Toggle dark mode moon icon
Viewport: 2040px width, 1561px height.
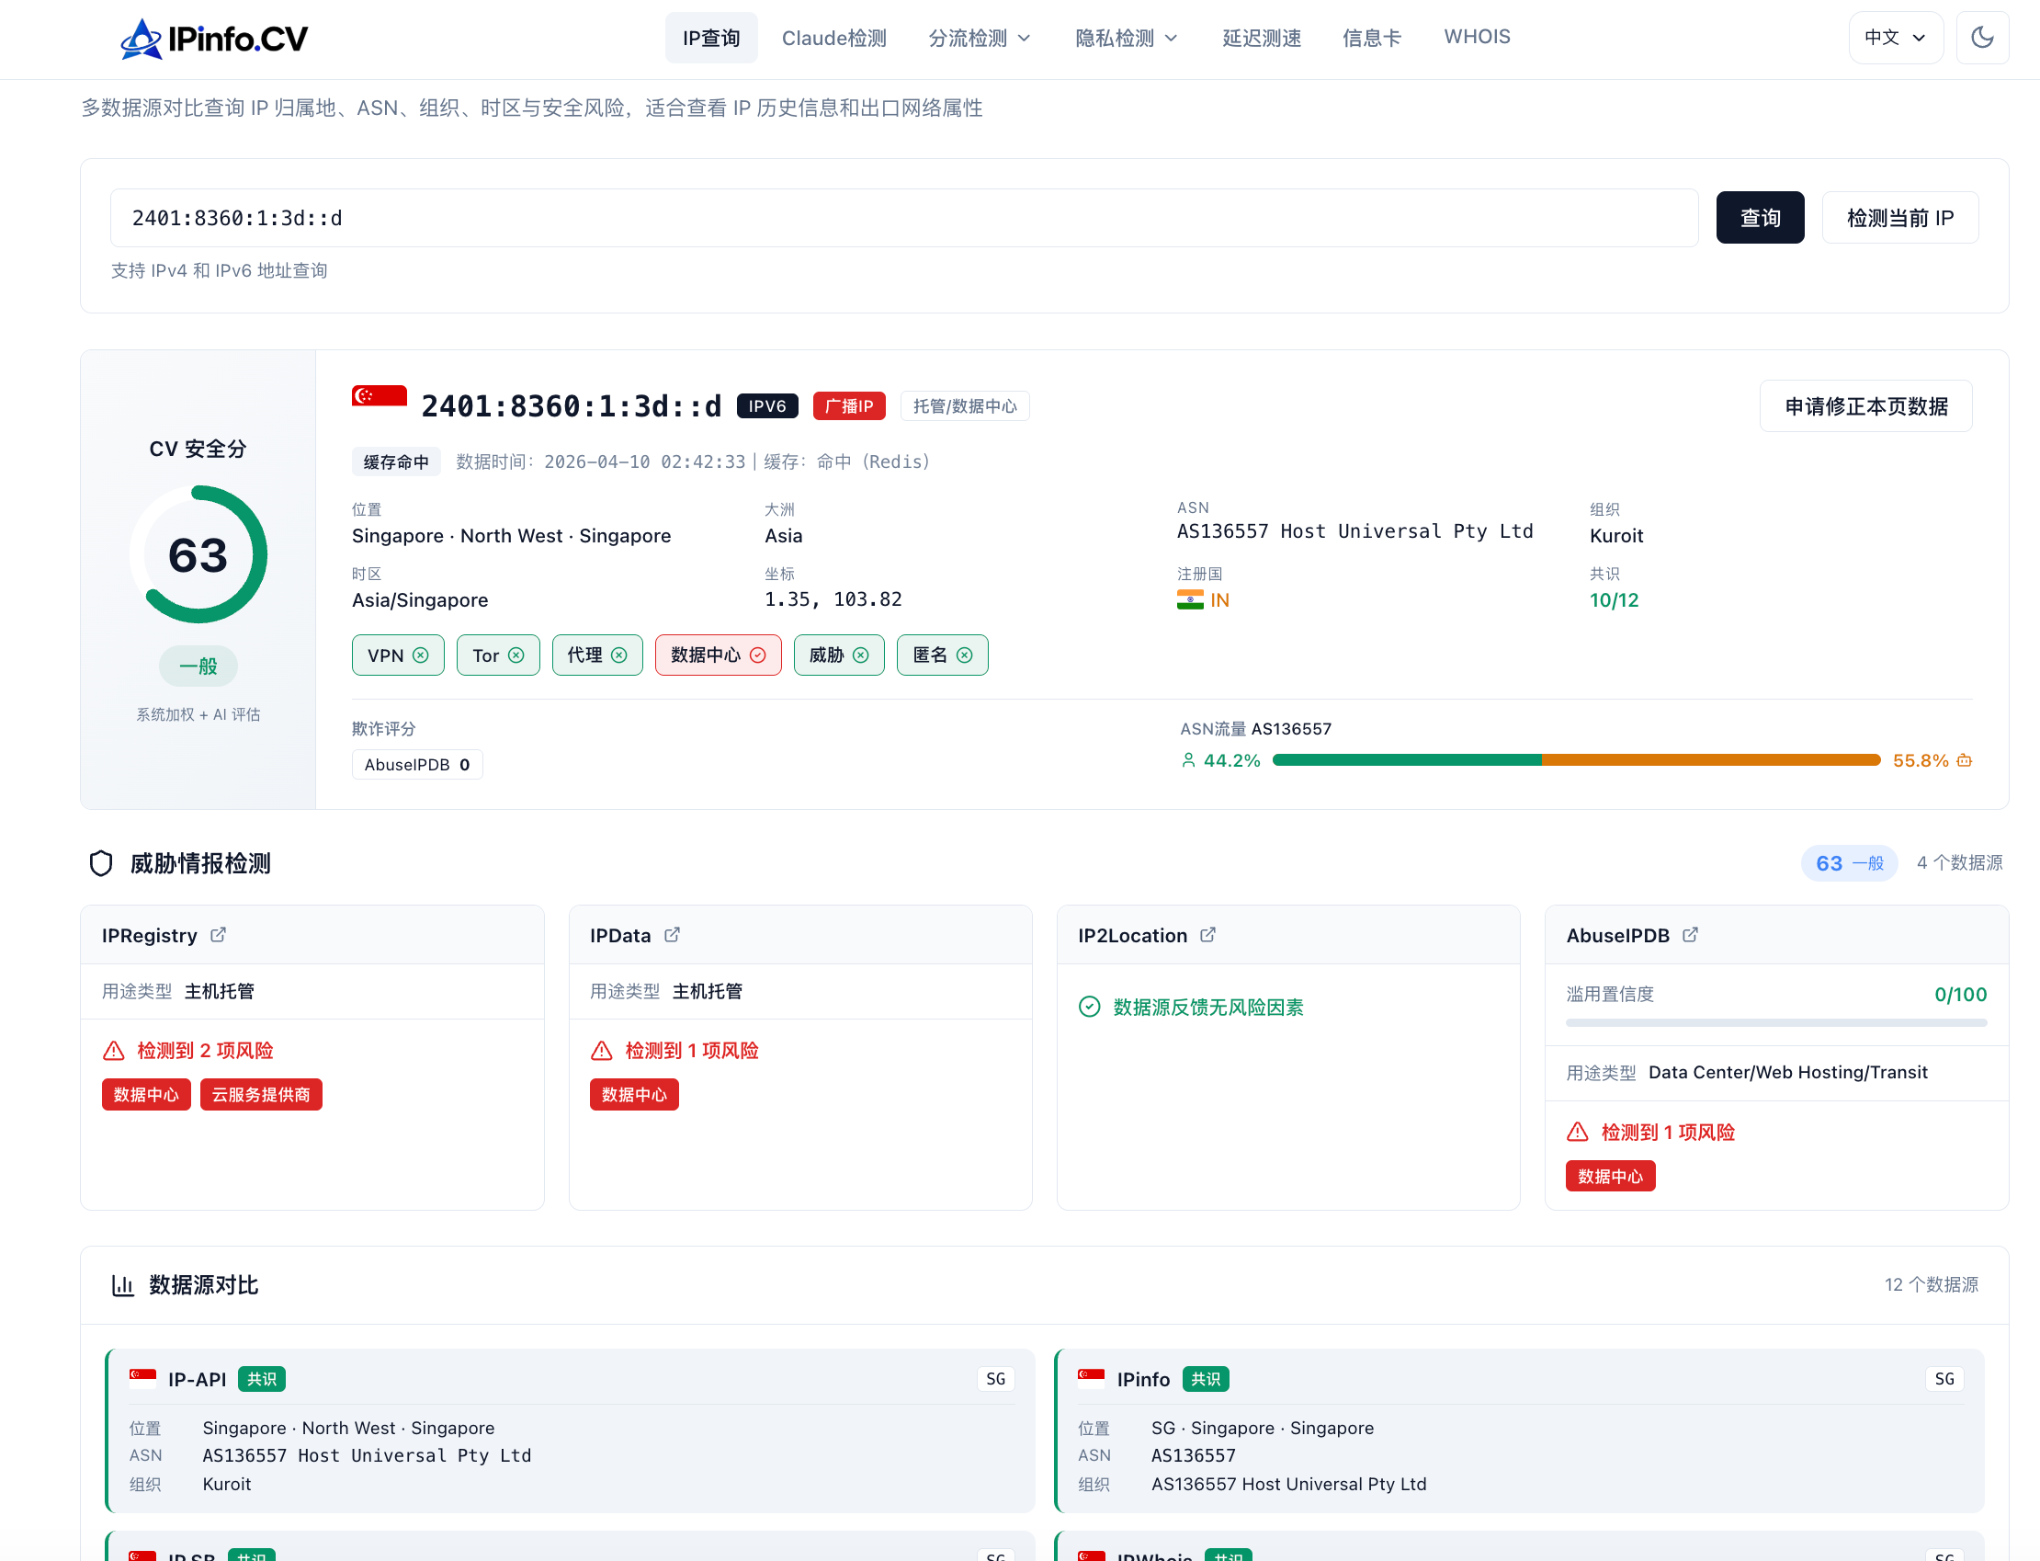pyautogui.click(x=1981, y=37)
